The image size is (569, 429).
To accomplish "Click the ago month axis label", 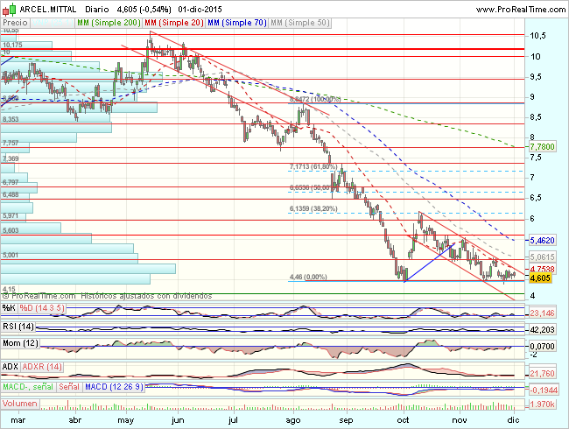I will tap(293, 420).
